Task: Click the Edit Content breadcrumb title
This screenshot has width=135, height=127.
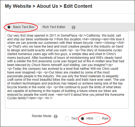Action: [x=78, y=6]
